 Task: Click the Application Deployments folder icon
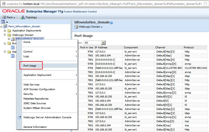(x=9, y=31)
